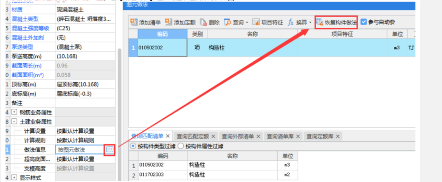The height and width of the screenshot is (182, 442).
Task: Click 截面周长(m) property label
Action: coord(26,66)
